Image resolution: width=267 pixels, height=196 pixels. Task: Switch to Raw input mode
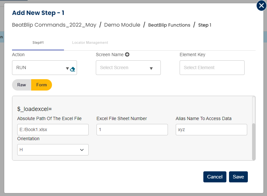click(22, 85)
